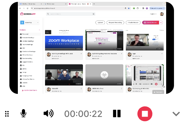Screen dimensions: 184x125
Task: Click the magnifier icon in the search bar
Action: click(48, 14)
